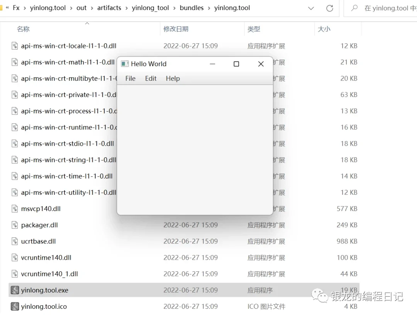Open the File menu in Hello World
The image size is (417, 315).
130,78
